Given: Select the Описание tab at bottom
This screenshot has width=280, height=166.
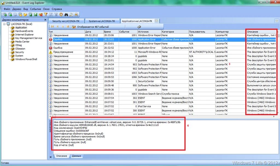Looking at the screenshot, I should pyautogui.click(x=62, y=156).
